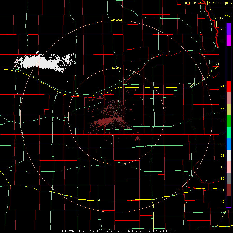This screenshot has height=233, width=233.
Task: Click the 100 NMI range ring label
Action: (116, 20)
